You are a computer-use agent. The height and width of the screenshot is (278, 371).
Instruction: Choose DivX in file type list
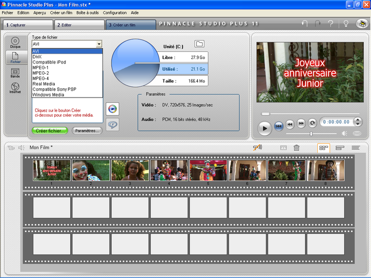tap(67, 57)
